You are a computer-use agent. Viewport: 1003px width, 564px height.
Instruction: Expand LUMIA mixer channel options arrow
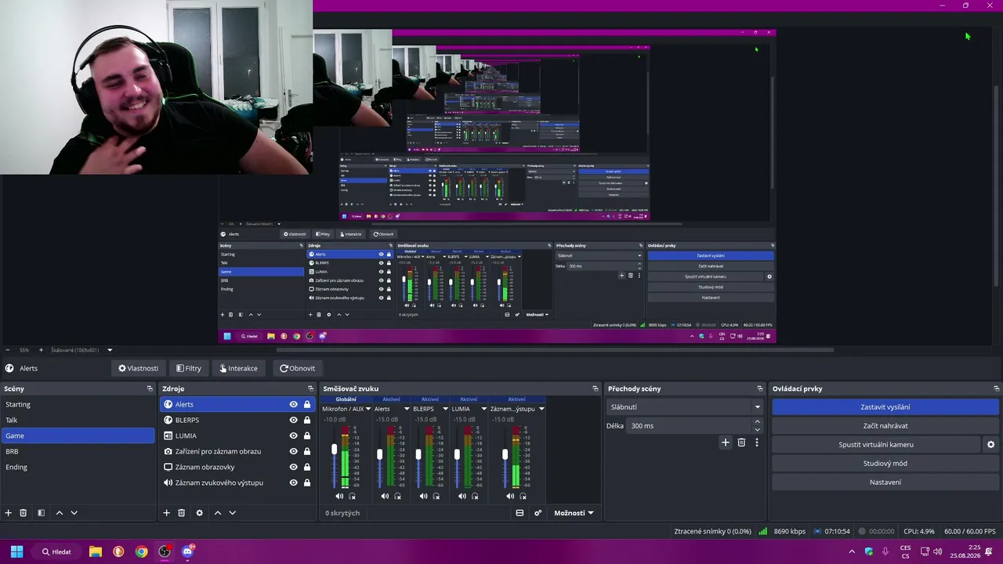click(x=483, y=409)
